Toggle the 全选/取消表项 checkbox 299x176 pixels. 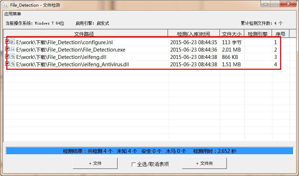pyautogui.click(x=134, y=164)
